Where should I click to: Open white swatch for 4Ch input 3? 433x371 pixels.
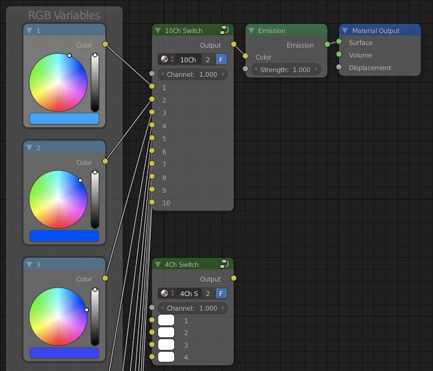point(166,344)
